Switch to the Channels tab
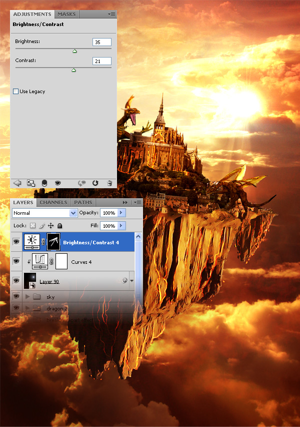300x427 pixels. point(53,202)
